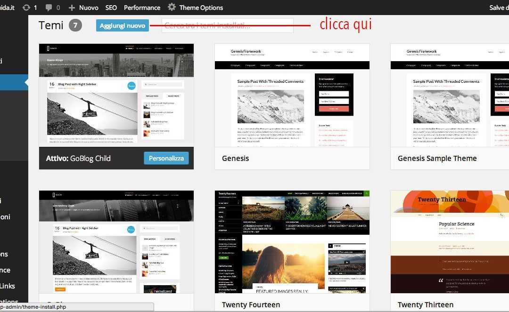Select the Genesis theme screenshot
The width and height of the screenshot is (509, 312).
(x=292, y=95)
